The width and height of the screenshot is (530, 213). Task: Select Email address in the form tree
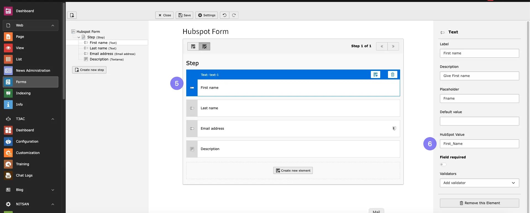(x=112, y=54)
